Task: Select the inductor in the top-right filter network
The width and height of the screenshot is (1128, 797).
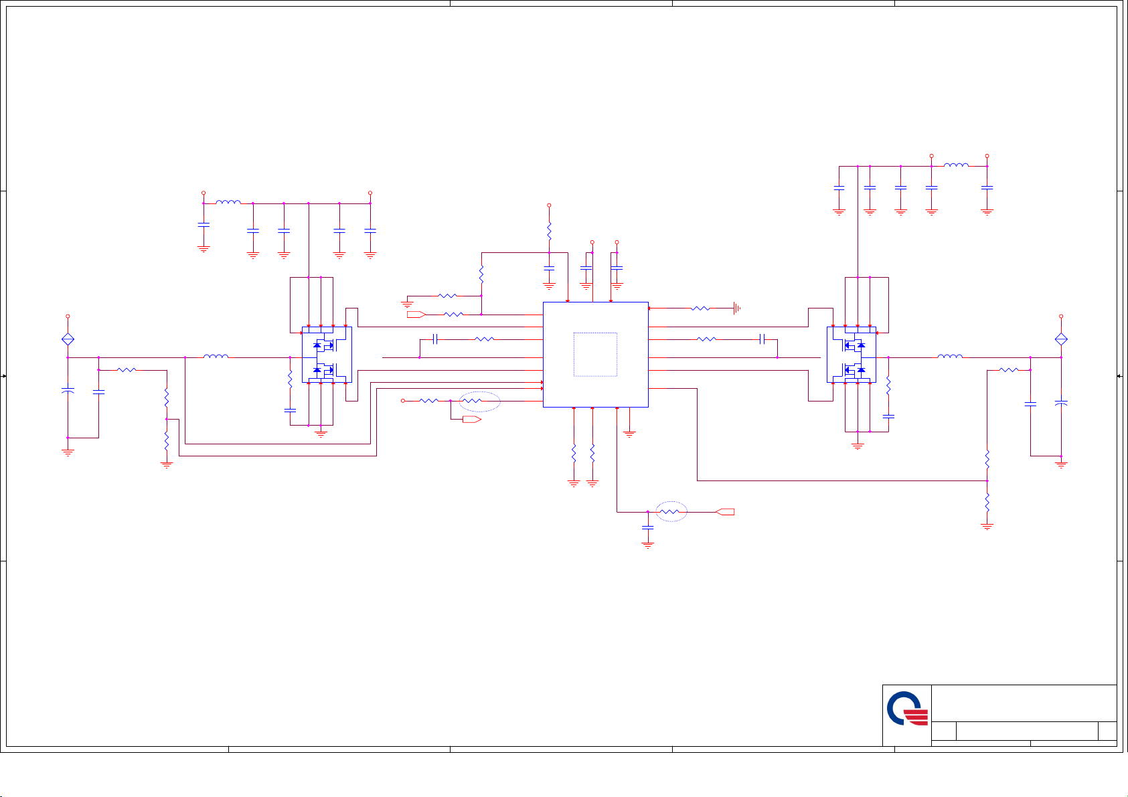Action: [x=956, y=165]
